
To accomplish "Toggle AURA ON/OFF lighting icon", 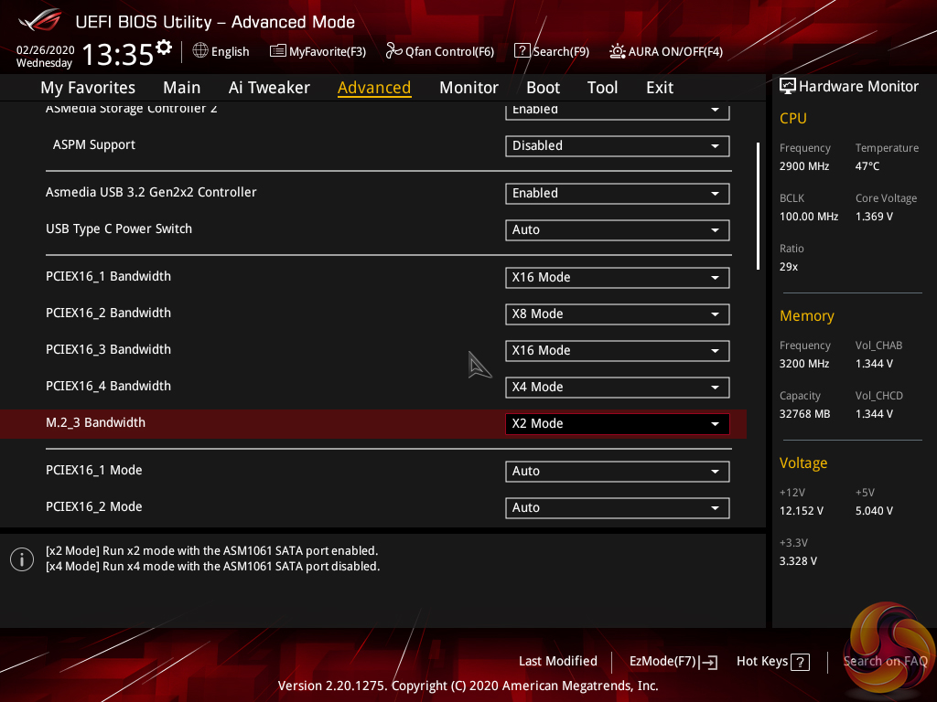I will [618, 51].
